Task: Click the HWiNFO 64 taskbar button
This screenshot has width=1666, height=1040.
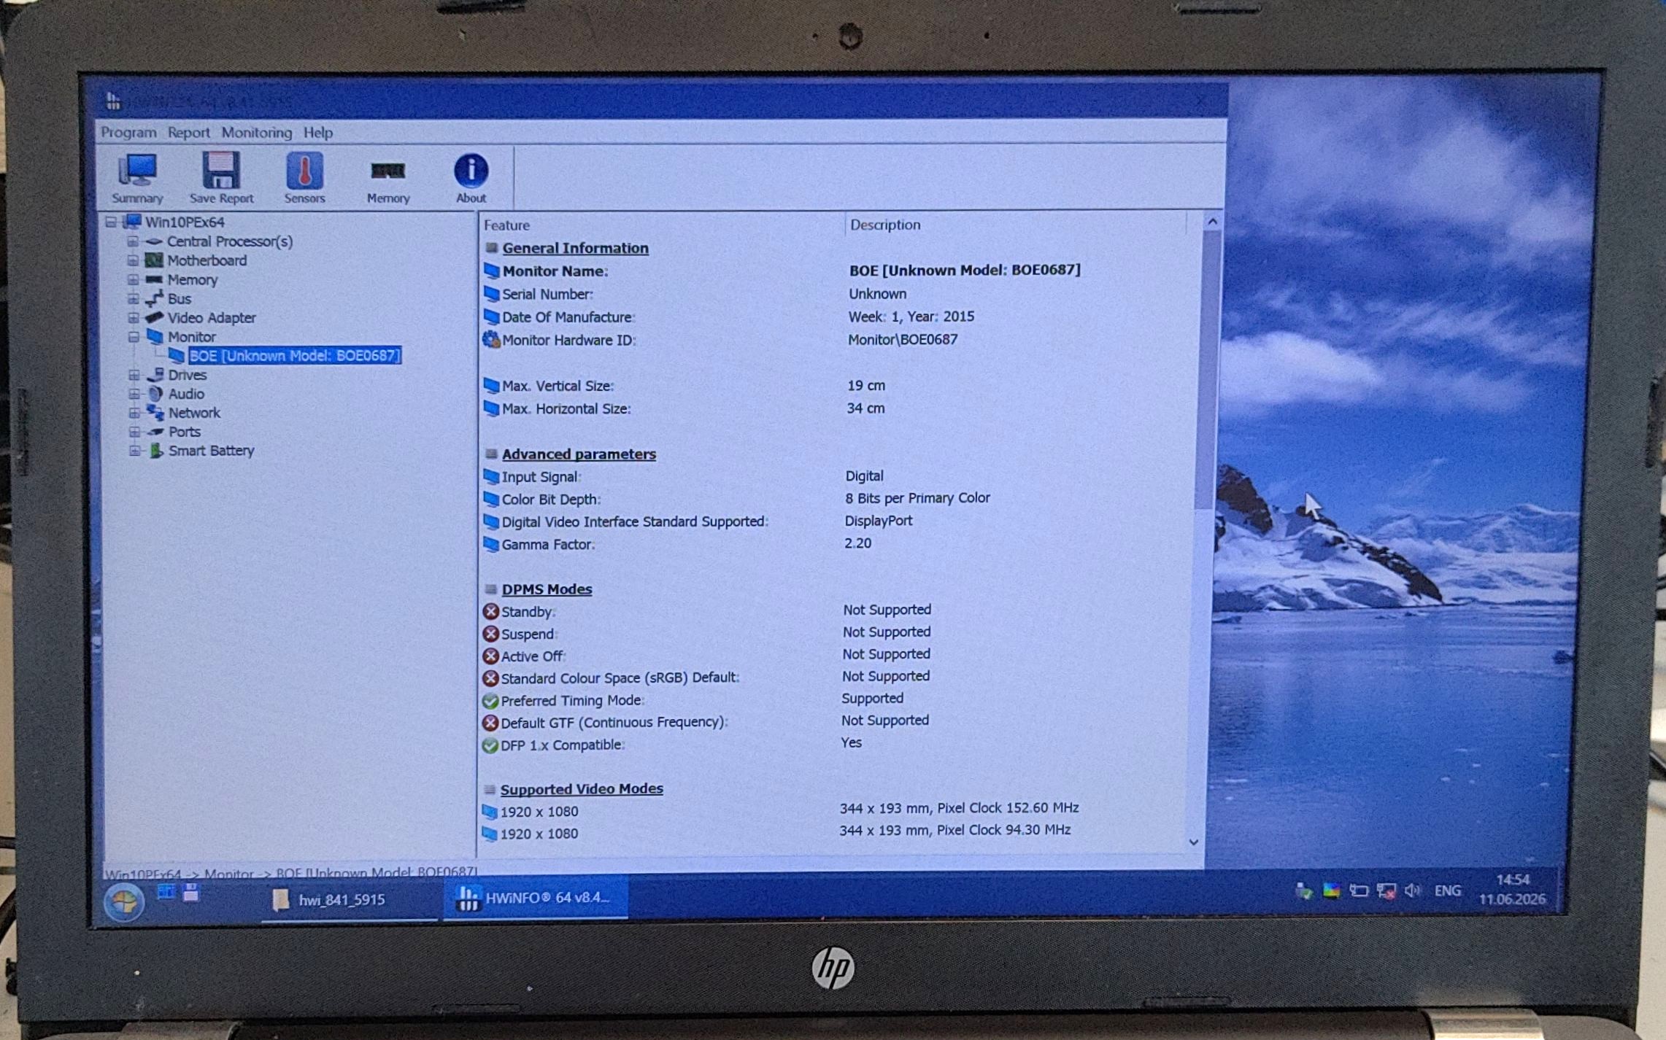Action: pos(536,898)
